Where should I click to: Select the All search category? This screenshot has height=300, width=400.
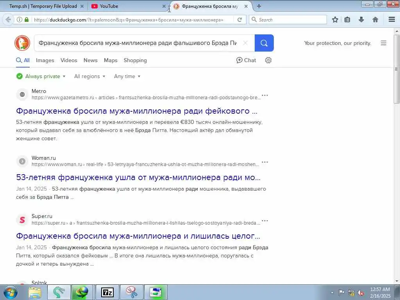coord(23,60)
